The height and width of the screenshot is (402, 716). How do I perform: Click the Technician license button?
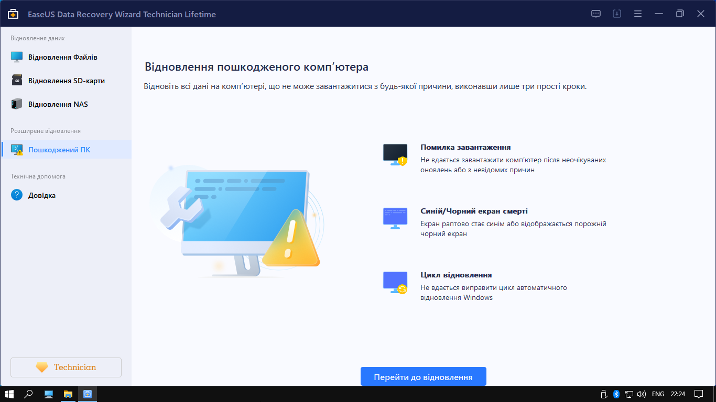66,367
